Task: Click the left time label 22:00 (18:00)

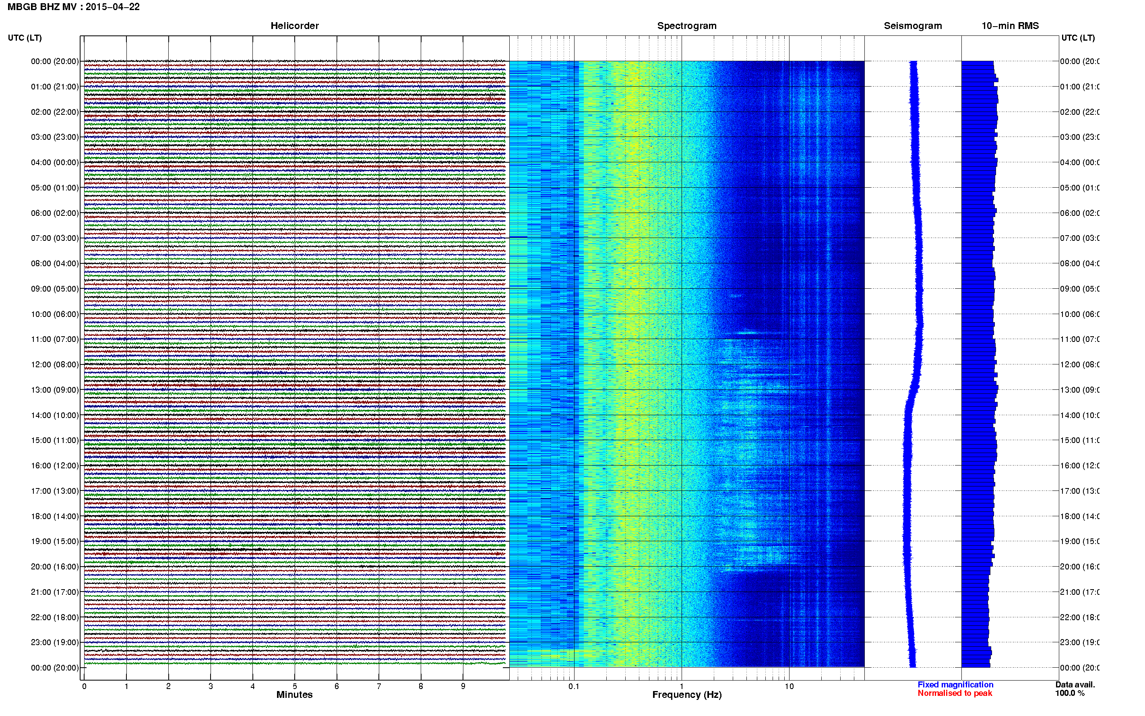Action: (55, 617)
